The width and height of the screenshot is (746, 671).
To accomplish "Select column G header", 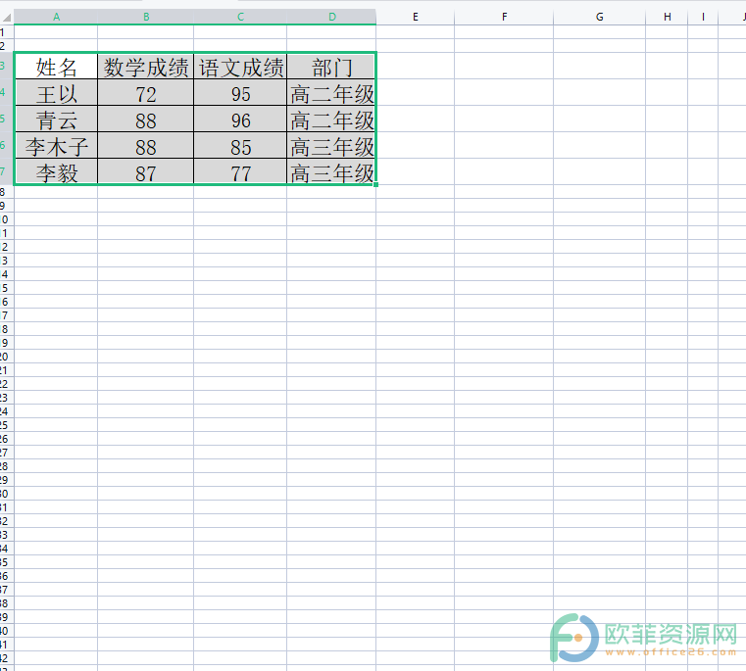I will [x=600, y=17].
